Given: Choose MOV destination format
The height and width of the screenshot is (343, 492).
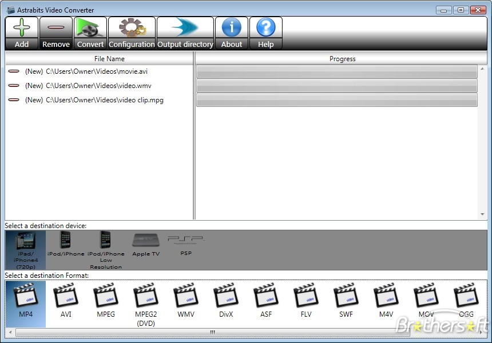Looking at the screenshot, I should tap(426, 300).
